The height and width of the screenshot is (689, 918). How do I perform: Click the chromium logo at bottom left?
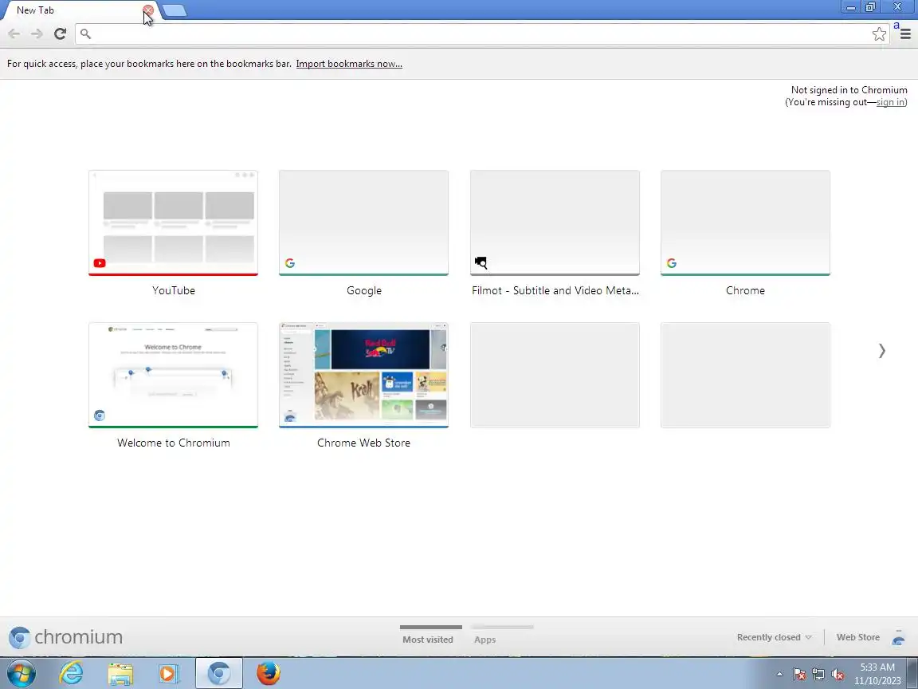pos(65,637)
